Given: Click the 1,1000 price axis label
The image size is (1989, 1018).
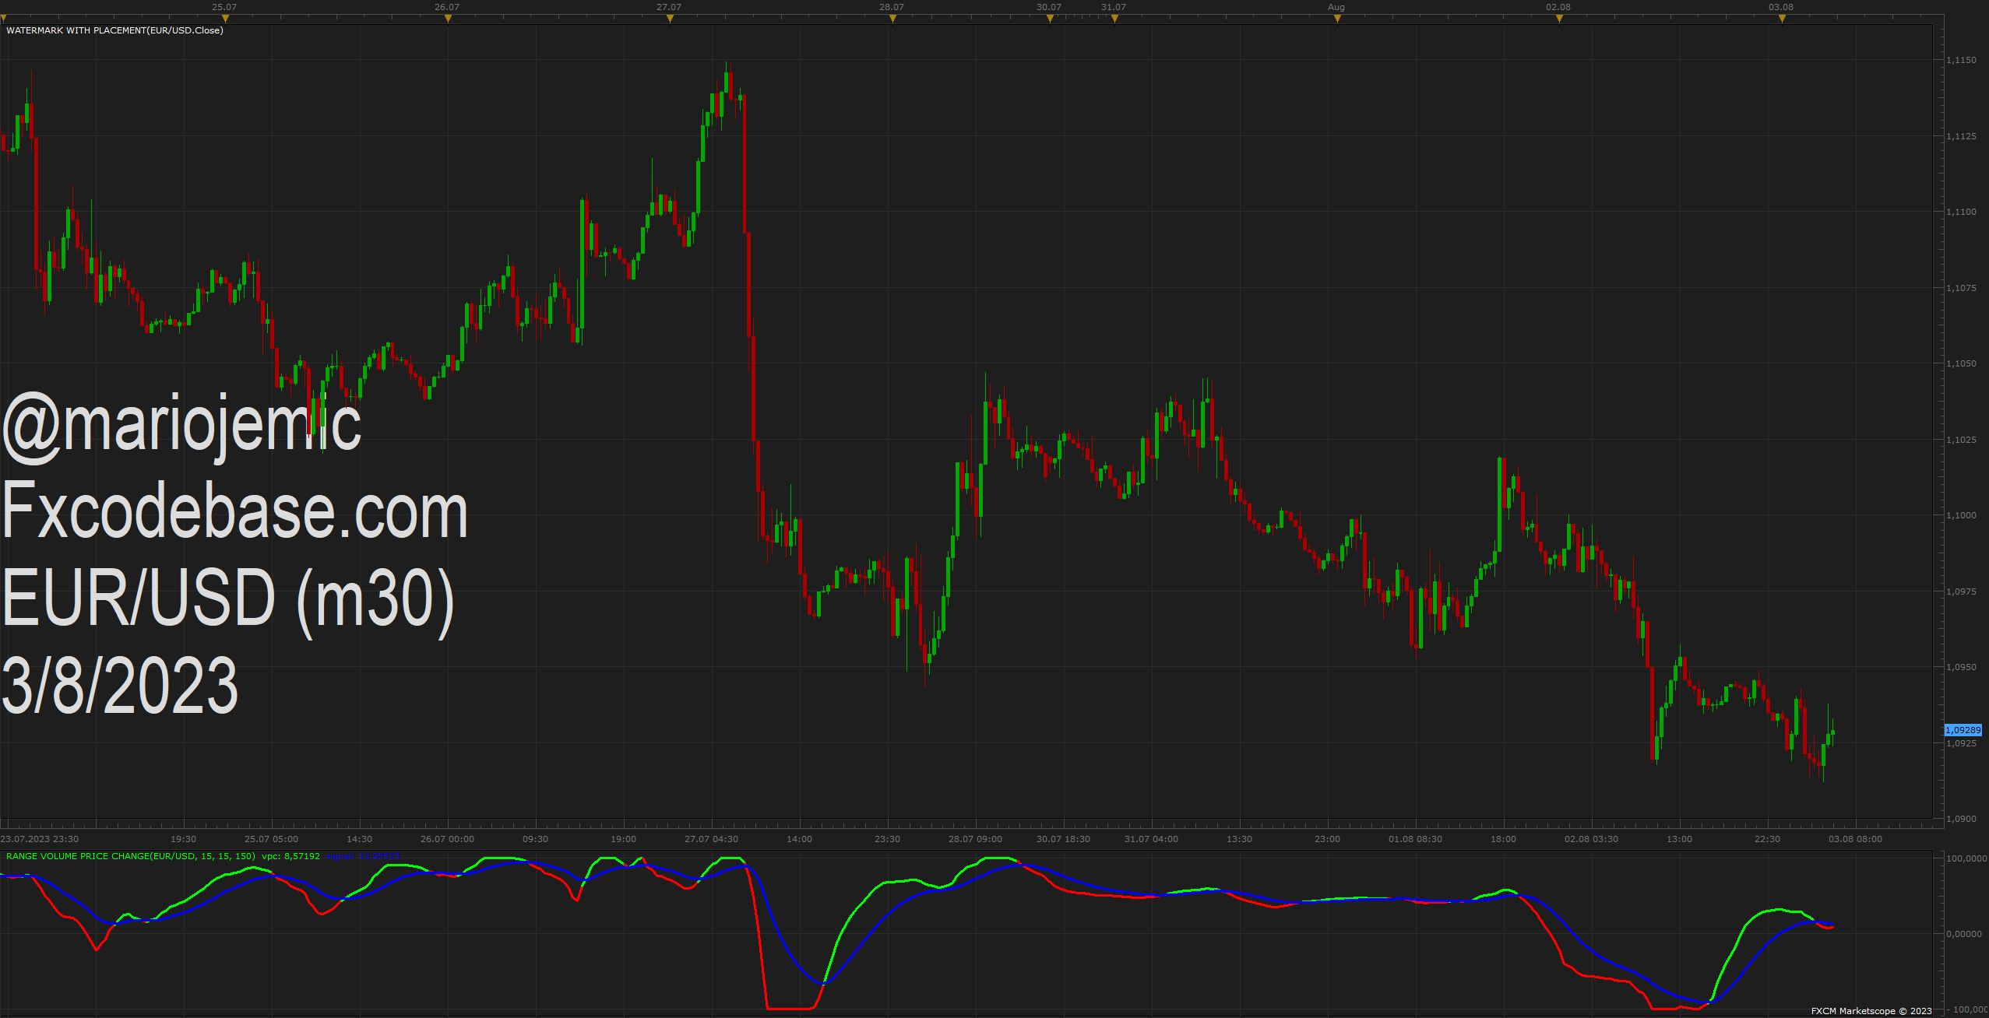Looking at the screenshot, I should pos(1961,515).
